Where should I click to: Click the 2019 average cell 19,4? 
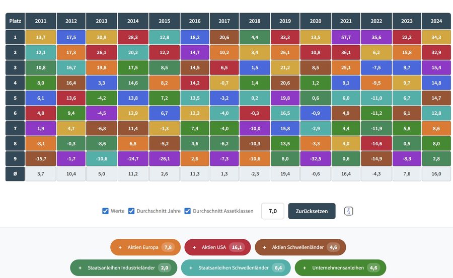[x=285, y=174]
